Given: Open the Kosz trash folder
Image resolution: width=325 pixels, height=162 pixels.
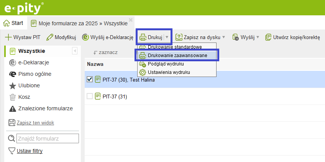Looking at the screenshot, I should point(12,97).
